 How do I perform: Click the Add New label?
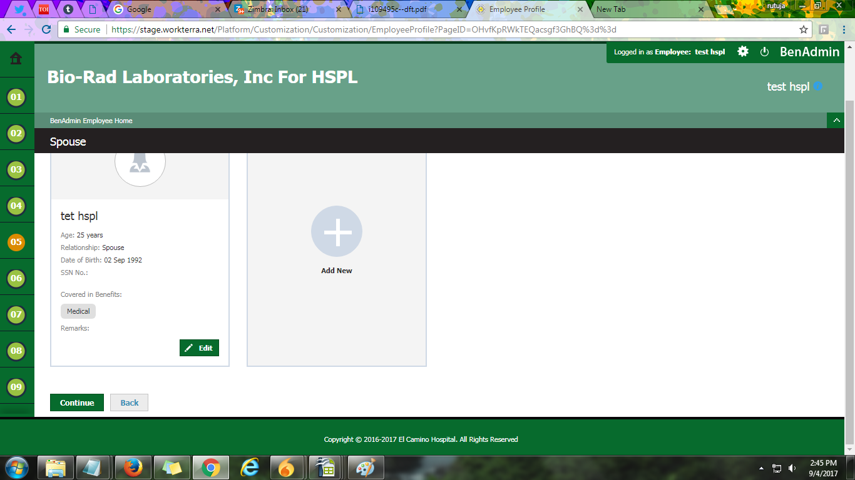click(x=337, y=271)
